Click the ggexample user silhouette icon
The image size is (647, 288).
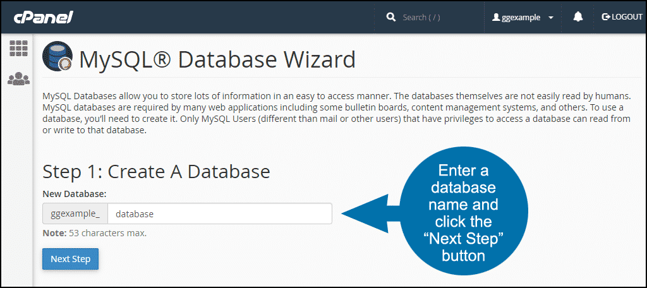pyautogui.click(x=497, y=18)
